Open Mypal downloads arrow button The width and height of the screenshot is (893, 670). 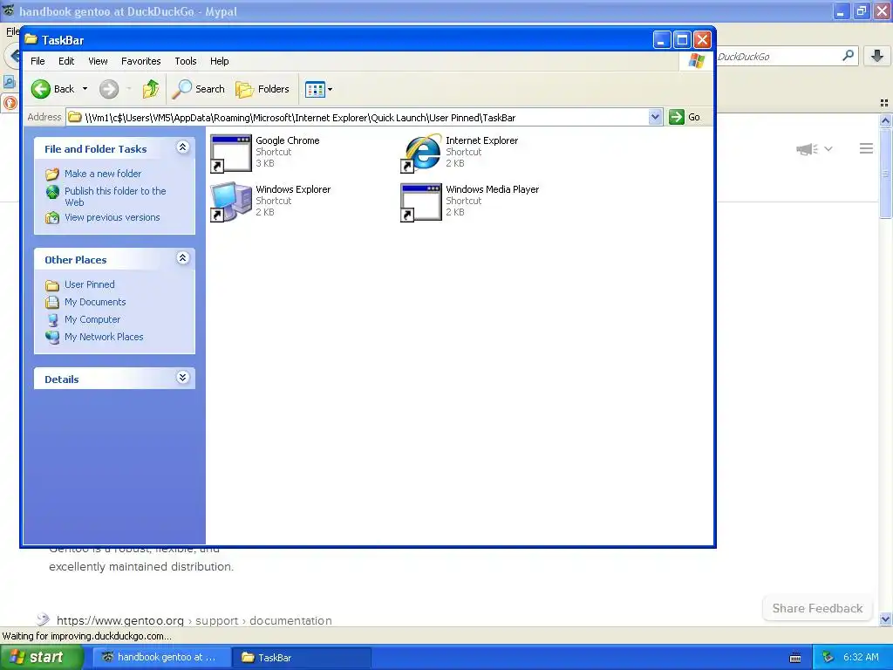click(877, 56)
